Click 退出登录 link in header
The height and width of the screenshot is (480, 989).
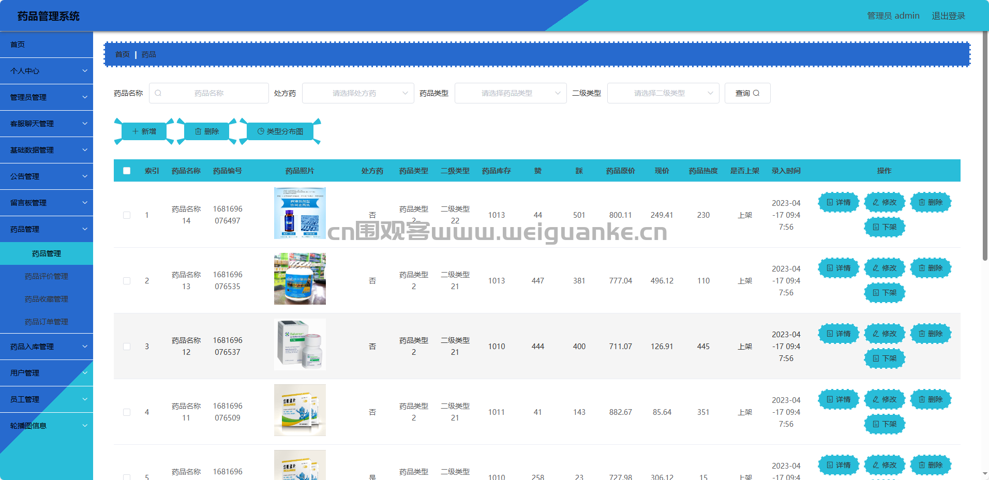pos(948,16)
